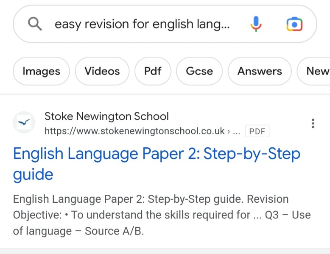
Task: Click the Stoke Newington School site name
Action: point(106,116)
